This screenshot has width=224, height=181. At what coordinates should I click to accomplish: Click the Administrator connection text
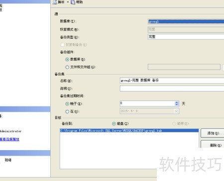point(10,131)
